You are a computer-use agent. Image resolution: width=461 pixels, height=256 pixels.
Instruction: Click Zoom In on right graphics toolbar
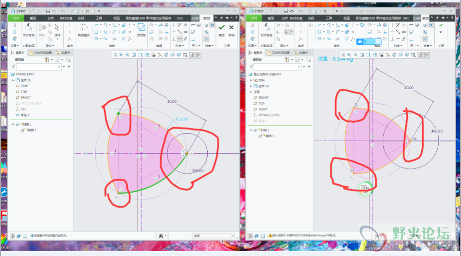pyautogui.click(x=349, y=55)
